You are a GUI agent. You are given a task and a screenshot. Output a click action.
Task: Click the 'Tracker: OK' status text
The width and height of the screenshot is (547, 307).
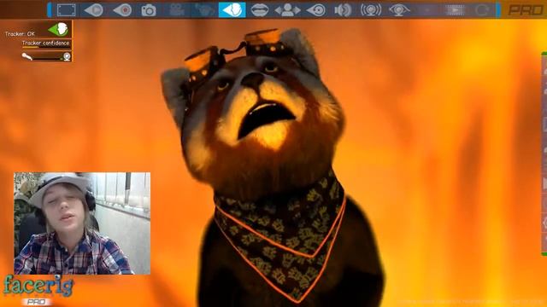[20, 34]
